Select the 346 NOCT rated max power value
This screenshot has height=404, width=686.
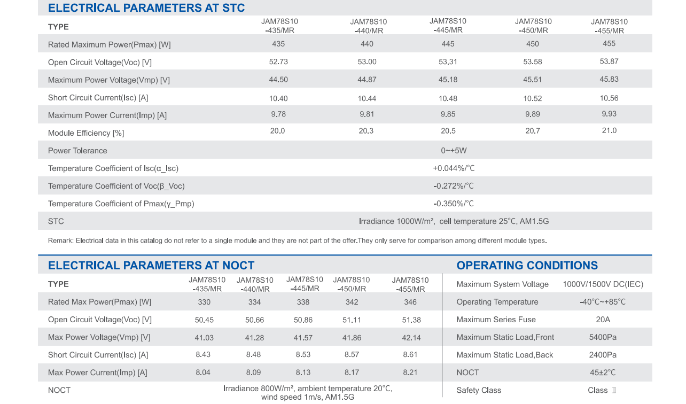pyautogui.click(x=410, y=302)
